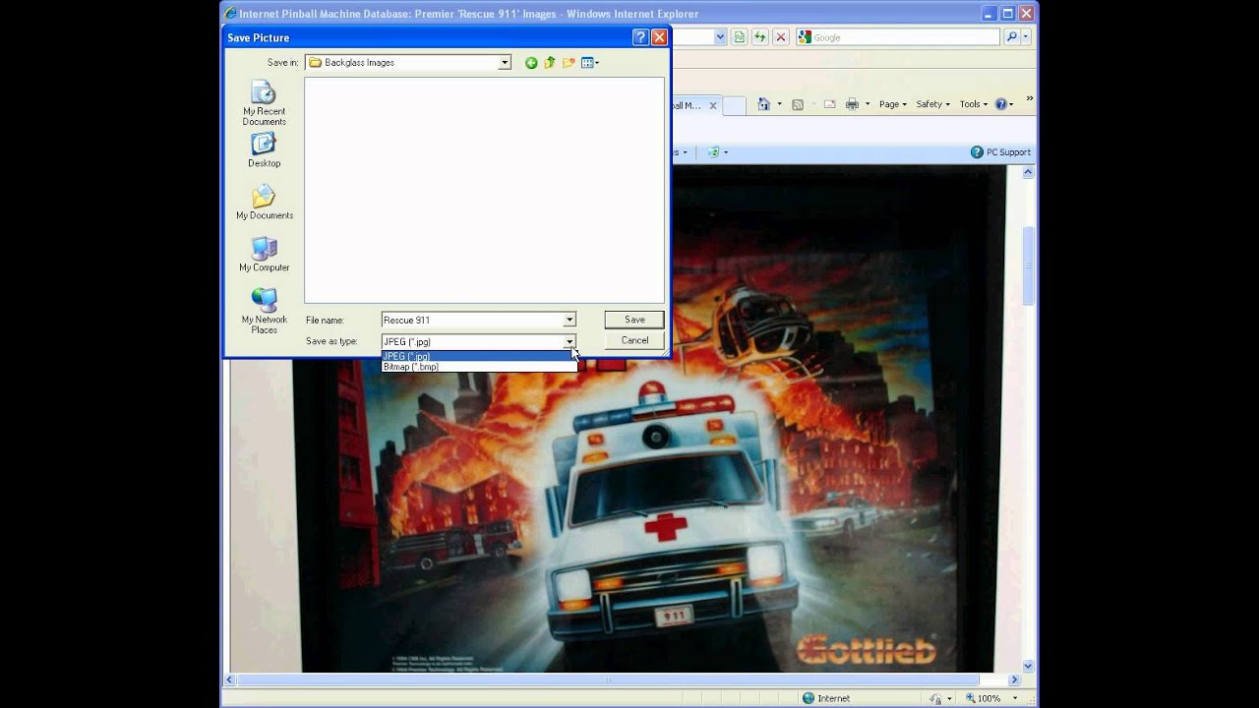Image resolution: width=1259 pixels, height=708 pixels.
Task: Jump to Desktop in places bar
Action: [x=264, y=150]
